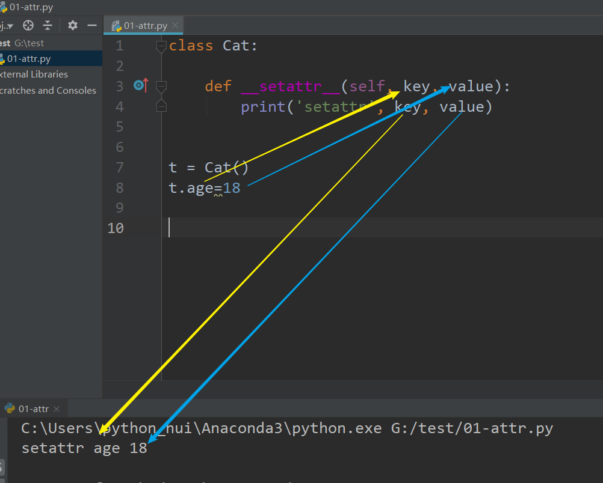
Task: Click line number 1 in gutter
Action: click(120, 46)
